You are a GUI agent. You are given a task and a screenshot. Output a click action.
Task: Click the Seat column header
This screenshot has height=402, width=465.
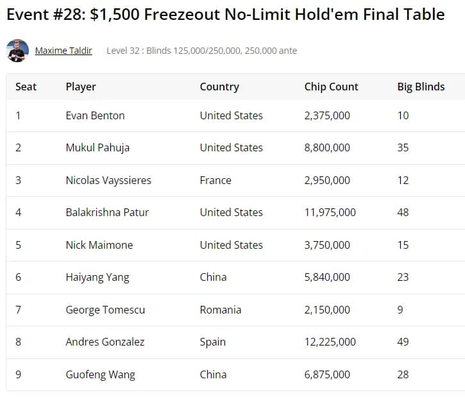[x=26, y=87]
